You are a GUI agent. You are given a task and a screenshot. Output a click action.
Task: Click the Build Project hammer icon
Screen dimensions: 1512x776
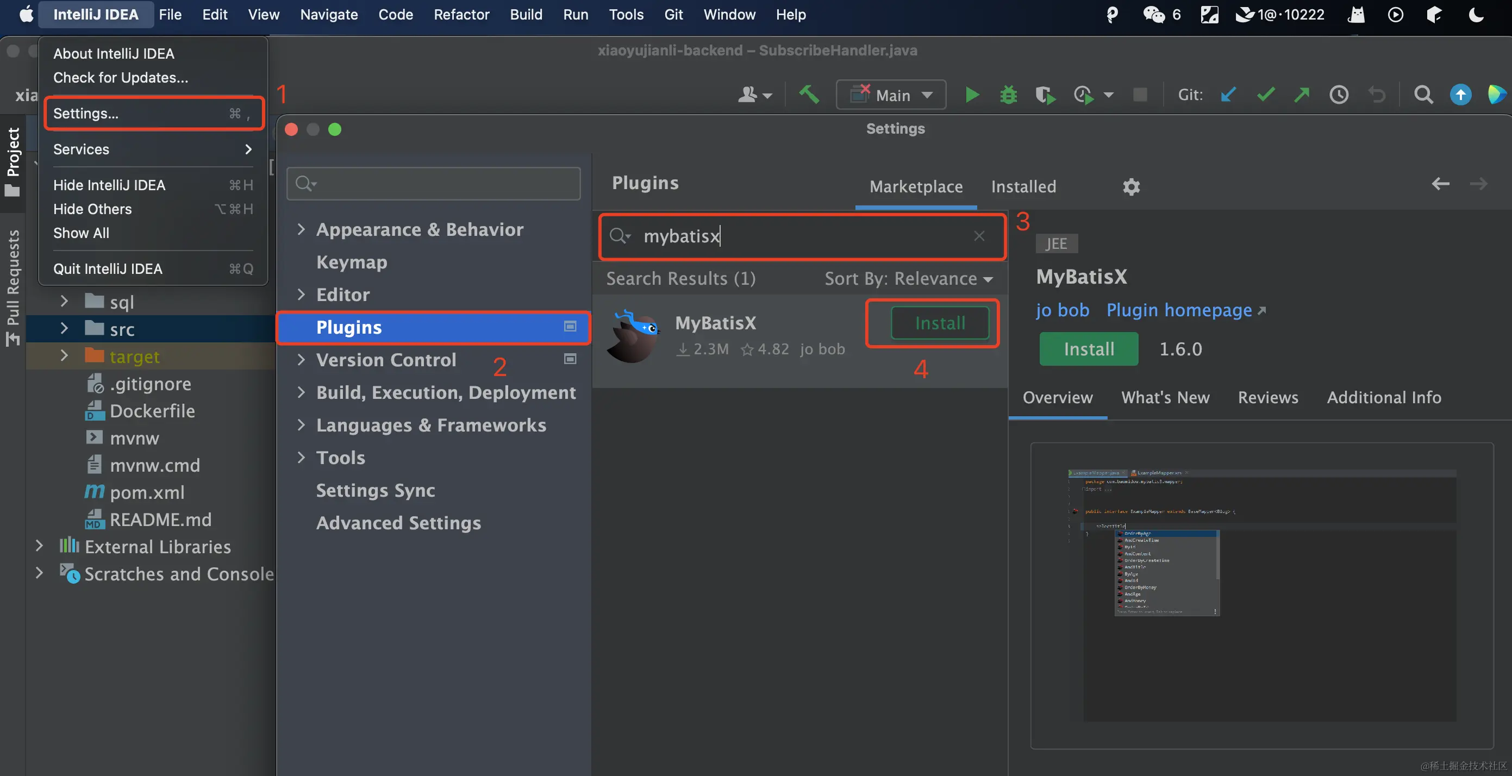(x=809, y=95)
